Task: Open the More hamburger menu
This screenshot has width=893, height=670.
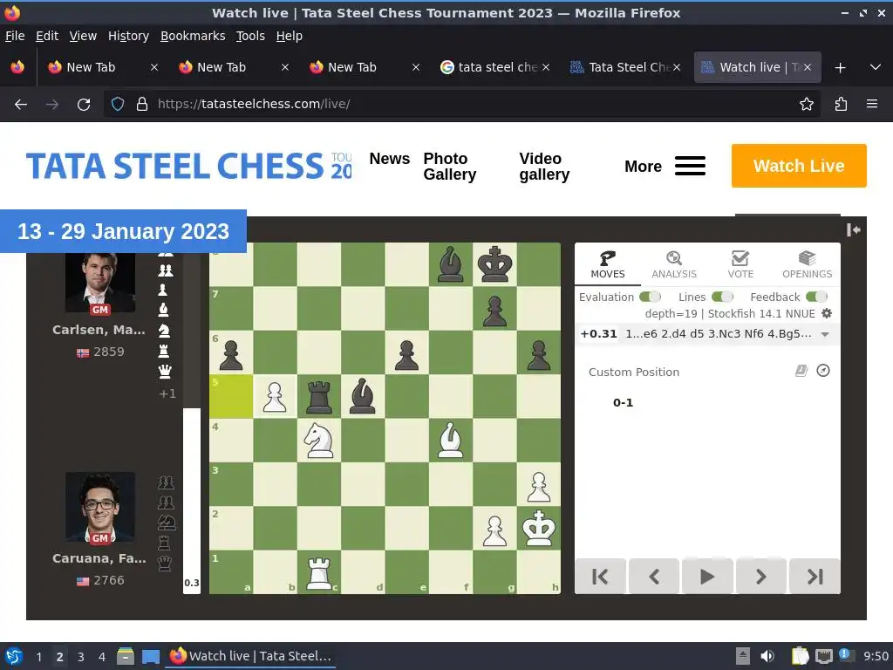Action: pyautogui.click(x=690, y=166)
